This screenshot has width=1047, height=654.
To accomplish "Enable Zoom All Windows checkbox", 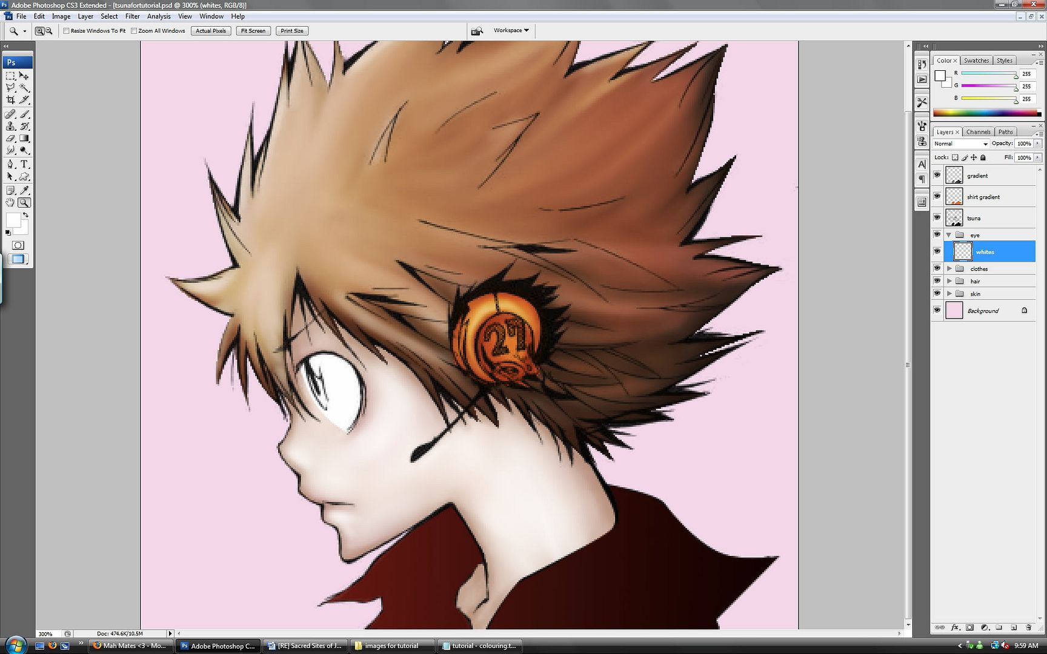I will tap(134, 31).
